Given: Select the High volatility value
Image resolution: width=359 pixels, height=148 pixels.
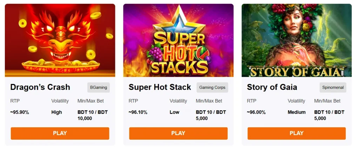Looking at the screenshot, I should click(56, 112).
